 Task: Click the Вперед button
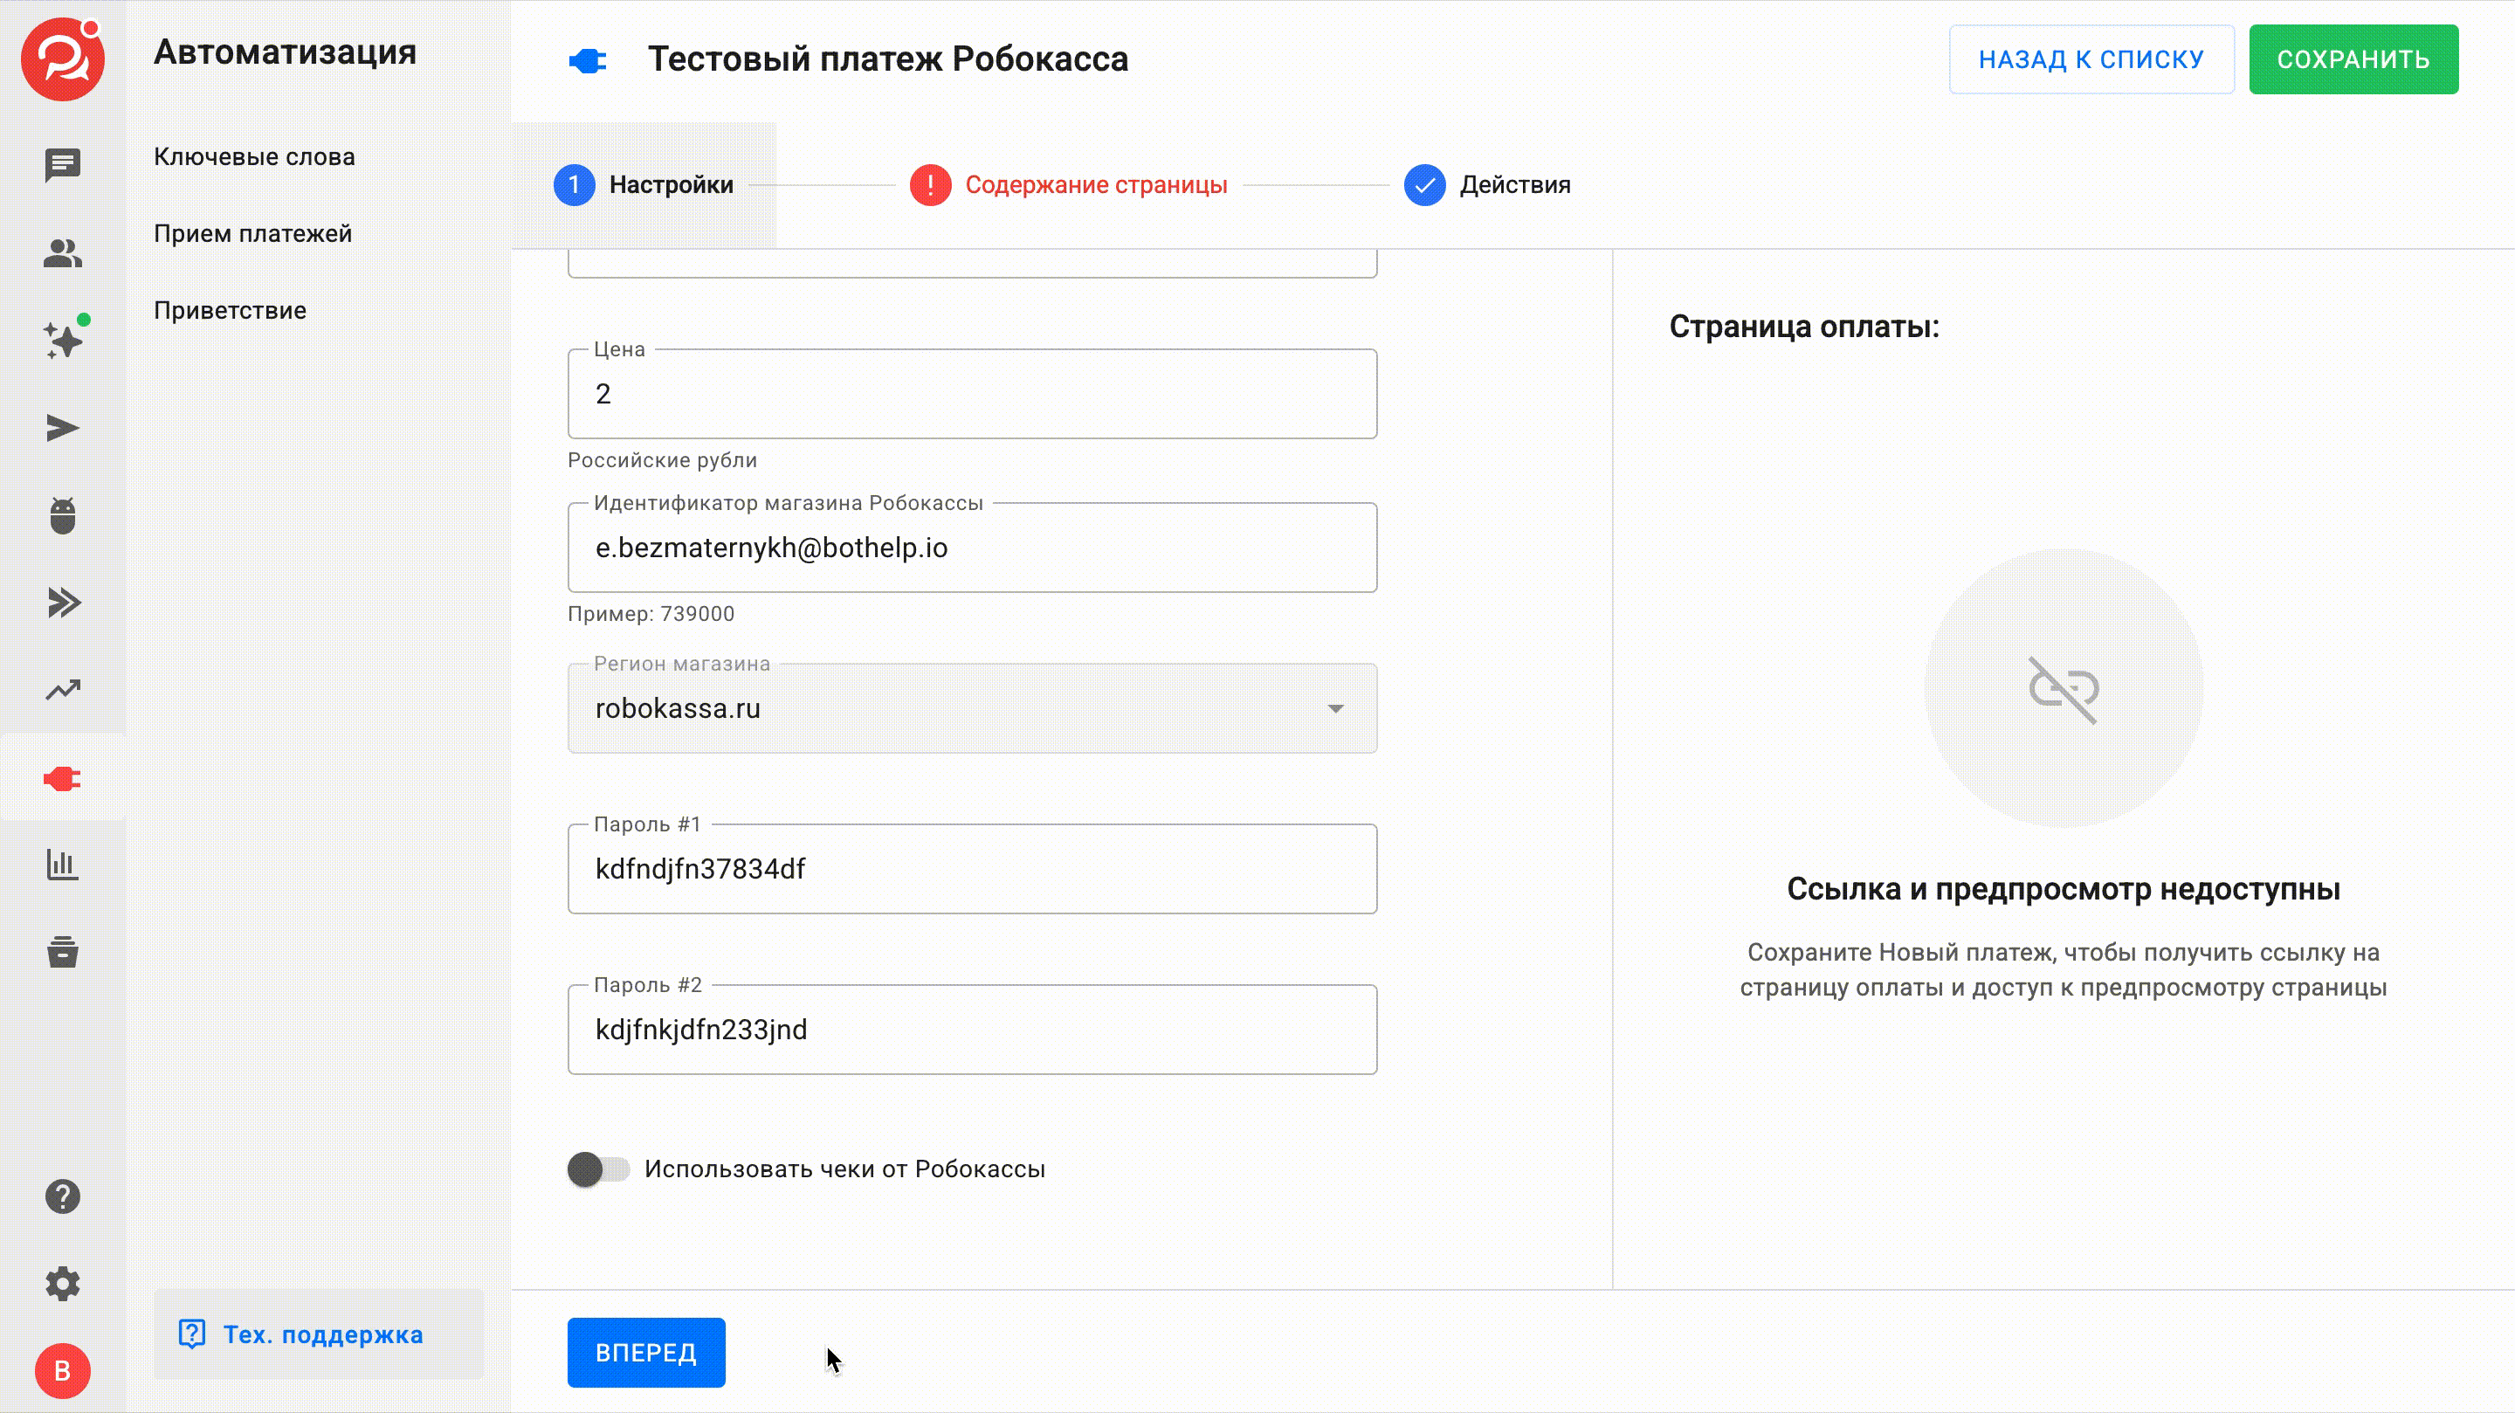click(x=645, y=1353)
